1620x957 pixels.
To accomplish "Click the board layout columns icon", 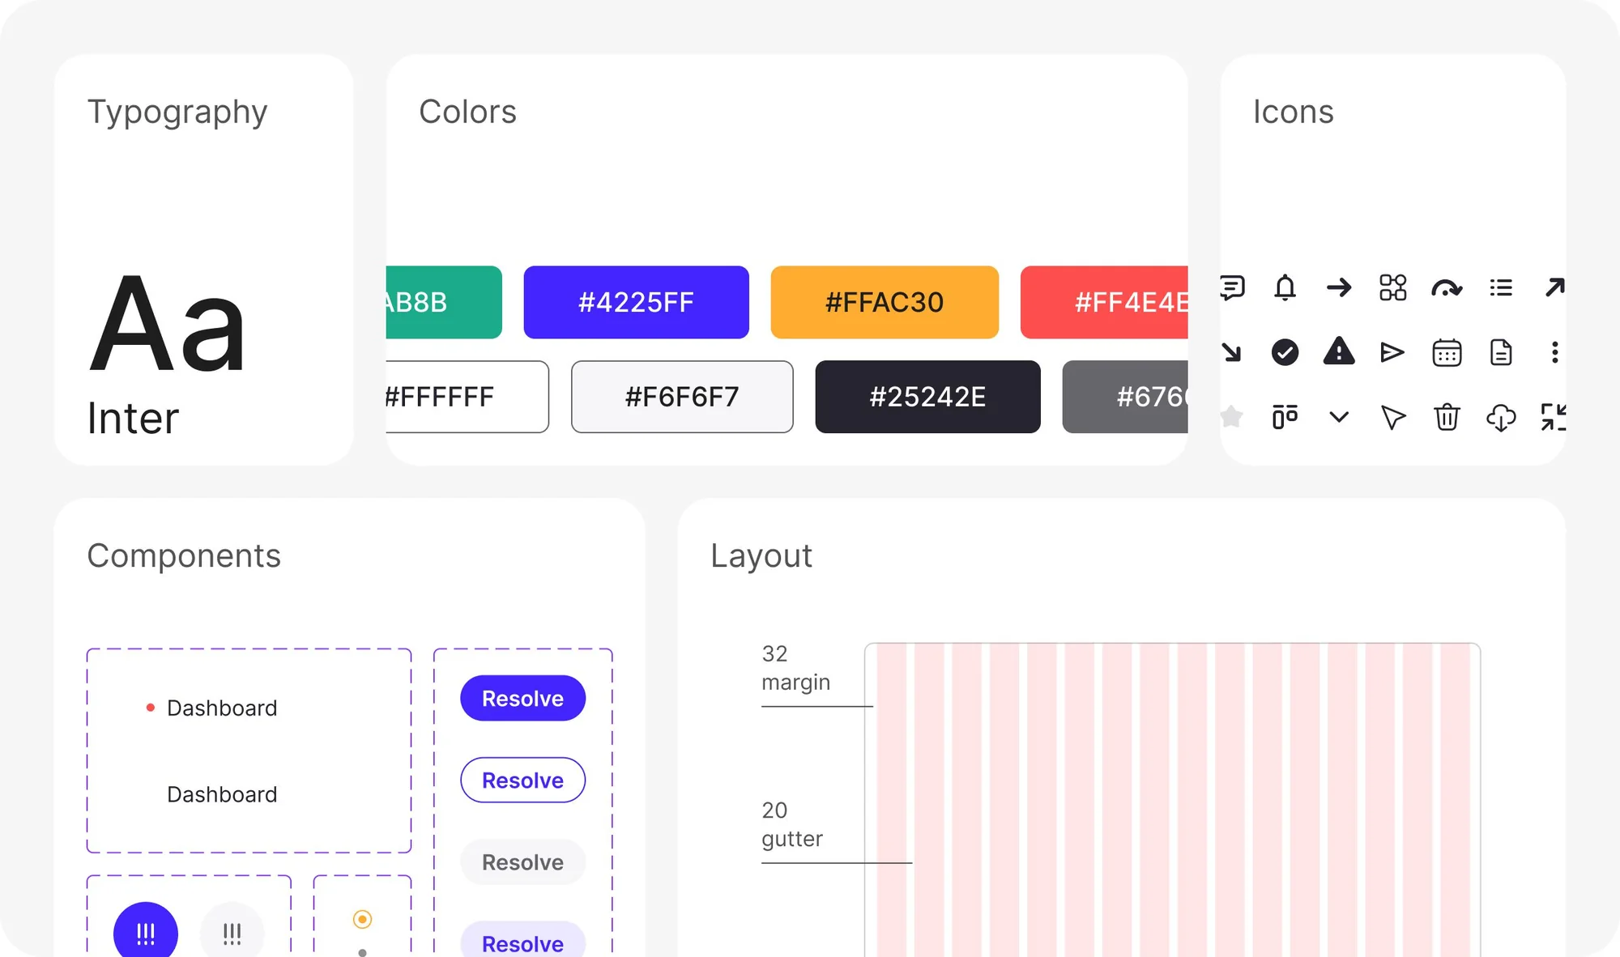I will point(1285,417).
